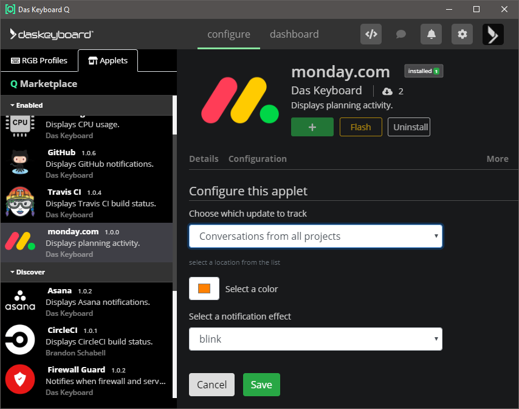Click the installed badge
The width and height of the screenshot is (519, 409).
(x=424, y=71)
